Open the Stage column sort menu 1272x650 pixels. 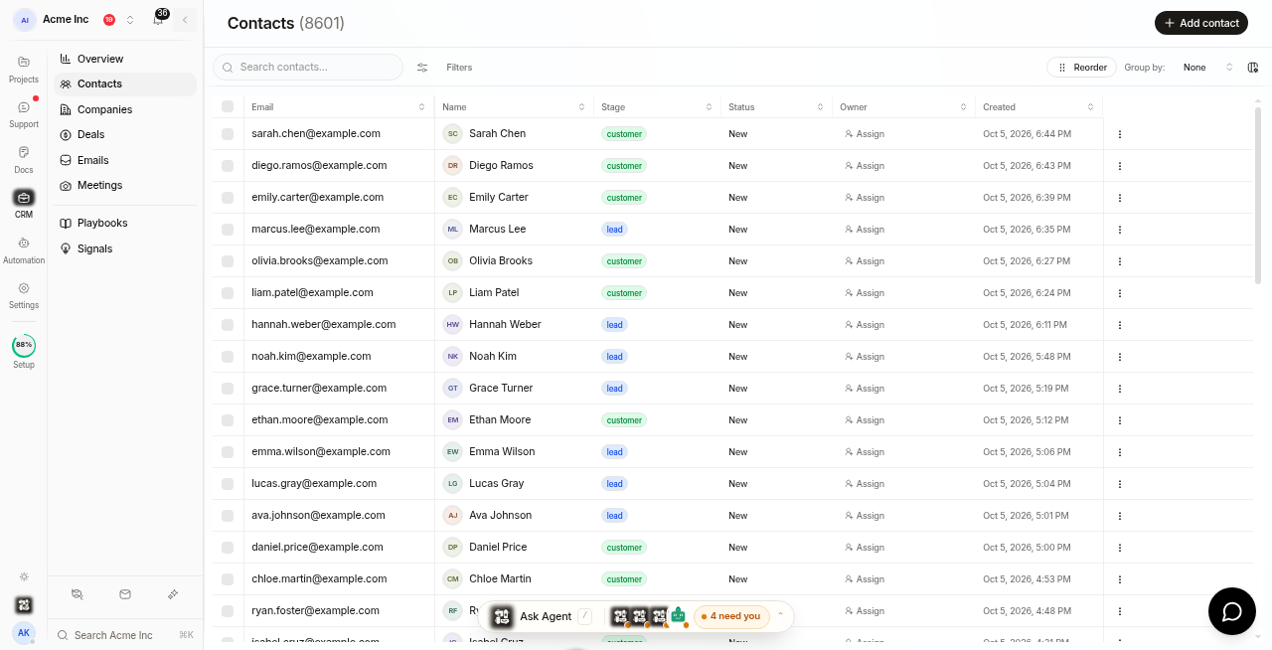pyautogui.click(x=710, y=106)
